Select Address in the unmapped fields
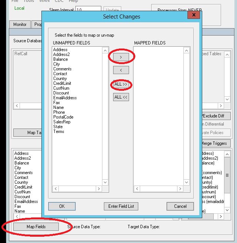The width and height of the screenshot is (237, 243). pos(60,50)
